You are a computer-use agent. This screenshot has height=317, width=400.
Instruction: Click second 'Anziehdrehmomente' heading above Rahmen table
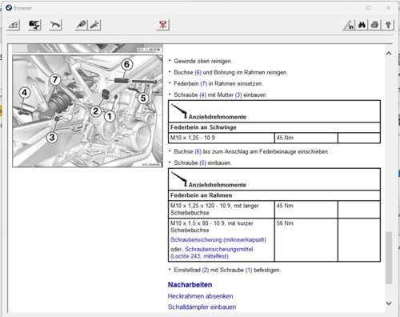[218, 185]
